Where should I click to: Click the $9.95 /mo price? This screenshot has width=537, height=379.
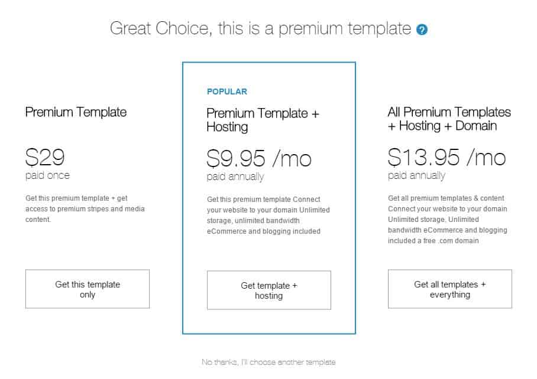coord(259,159)
